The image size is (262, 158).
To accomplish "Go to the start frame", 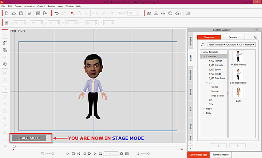I will click(x=79, y=154).
